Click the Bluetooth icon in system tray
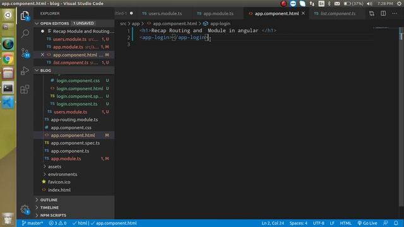 329,4
